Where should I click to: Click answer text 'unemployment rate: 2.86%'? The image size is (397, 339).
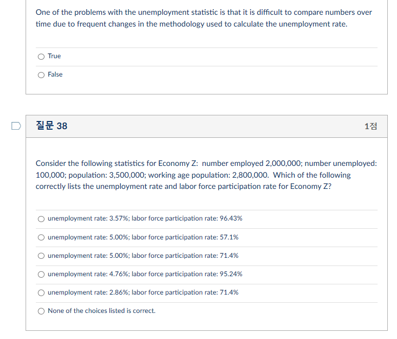(88, 293)
